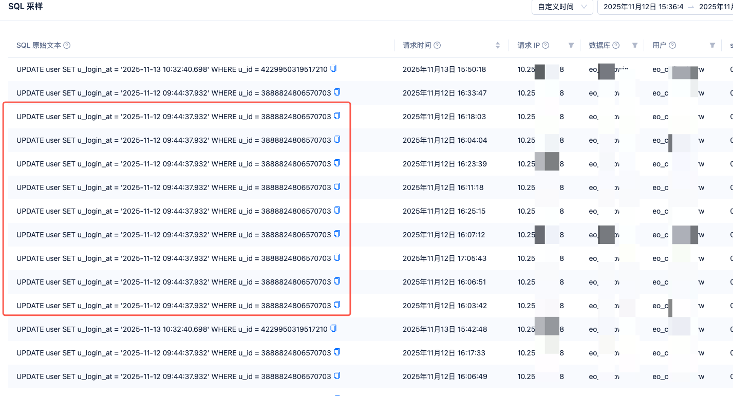Image resolution: width=733 pixels, height=396 pixels.
Task: Click copy icon in the 16:23:39 row
Action: click(x=337, y=163)
